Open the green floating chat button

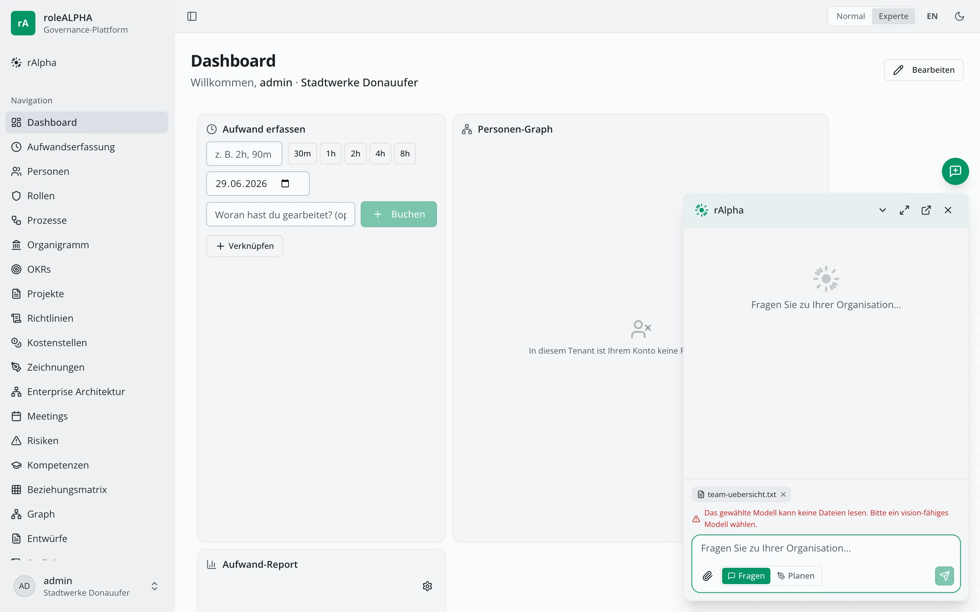pos(955,171)
